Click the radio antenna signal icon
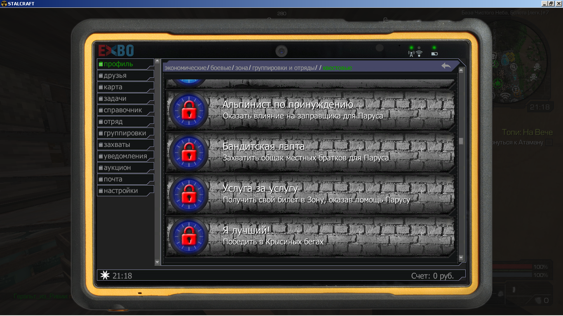The height and width of the screenshot is (316, 563). click(x=411, y=53)
